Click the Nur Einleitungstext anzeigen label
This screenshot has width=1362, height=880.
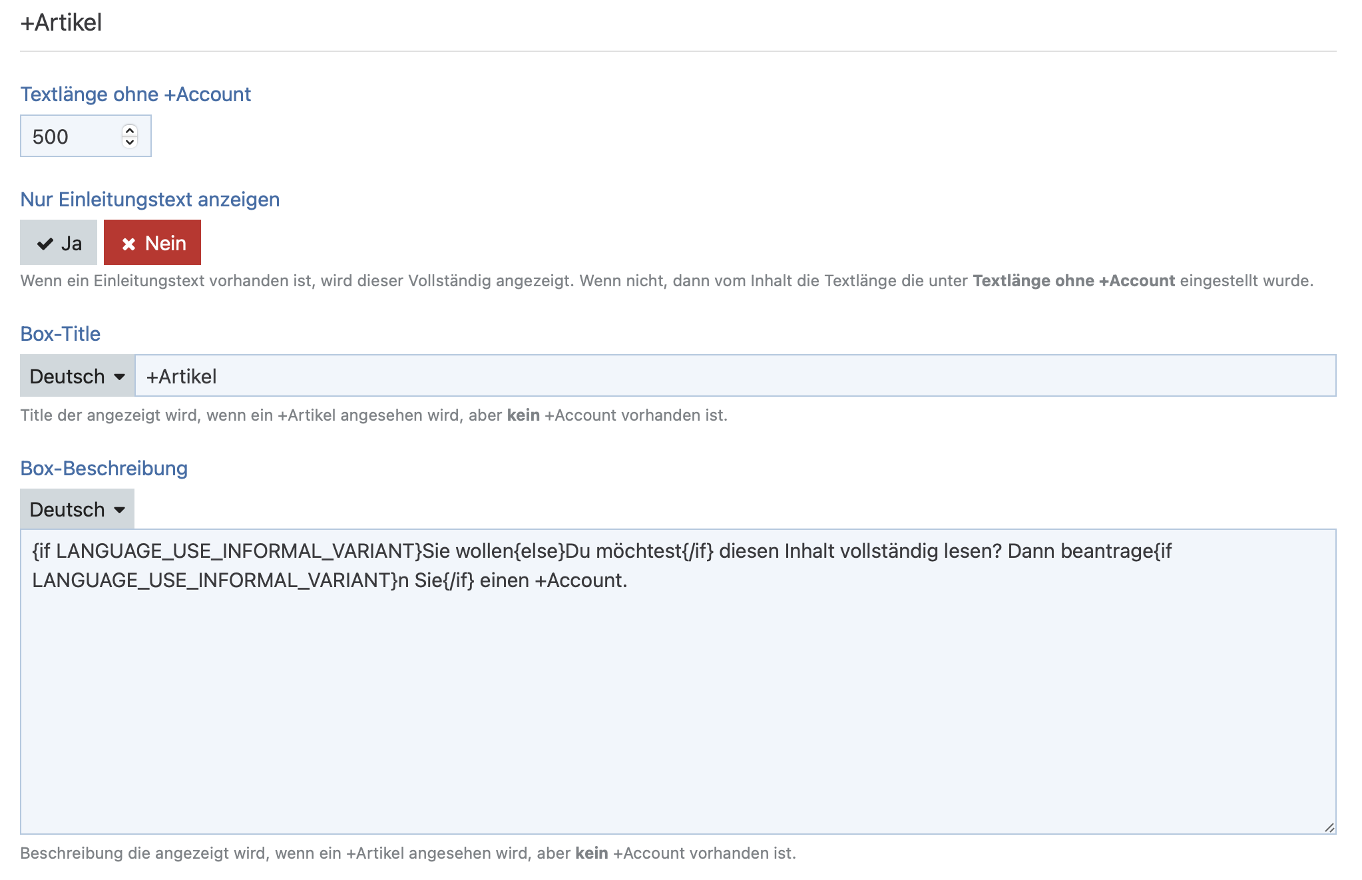coord(150,200)
